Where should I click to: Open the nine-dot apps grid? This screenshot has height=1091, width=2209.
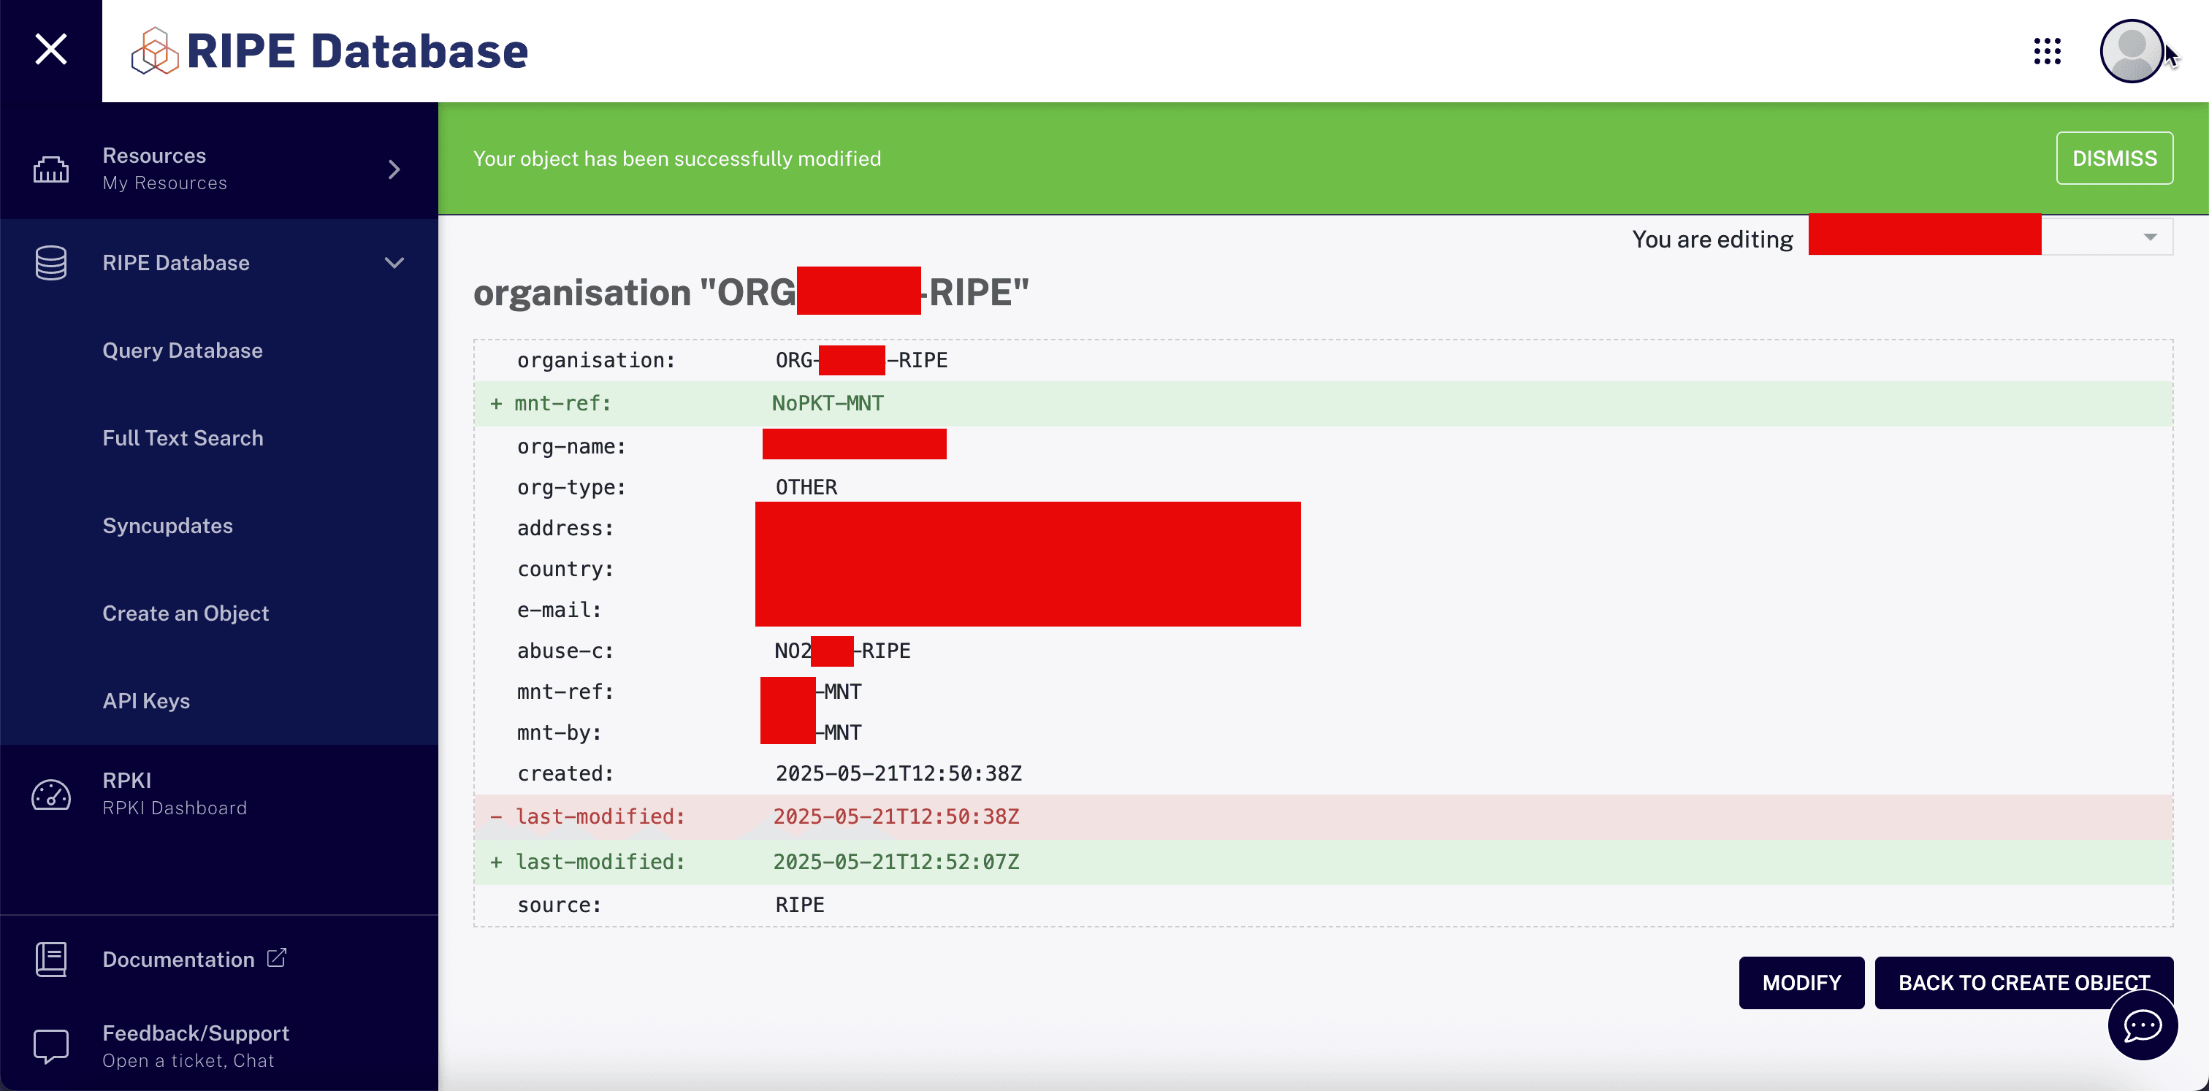pyautogui.click(x=2047, y=51)
